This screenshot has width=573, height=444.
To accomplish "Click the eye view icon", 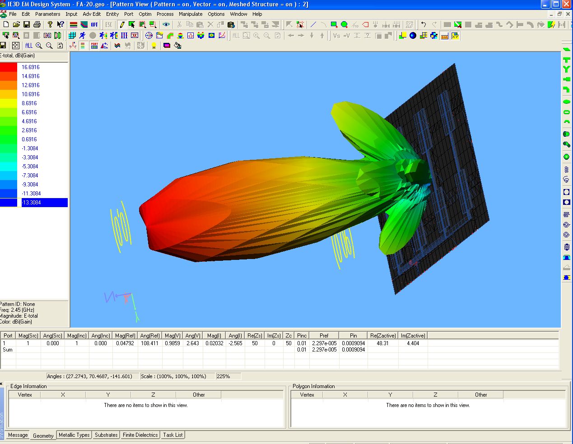I will click(x=166, y=24).
